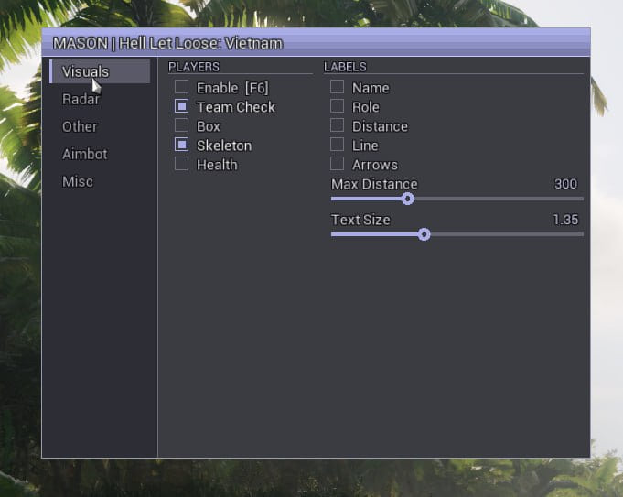Image resolution: width=623 pixels, height=497 pixels.
Task: Click the LABELS section header
Action: click(345, 67)
